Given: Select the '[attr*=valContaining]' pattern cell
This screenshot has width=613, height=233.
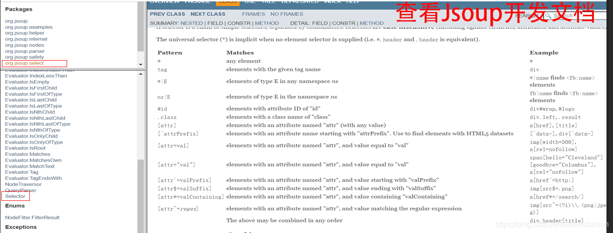Looking at the screenshot, I should (x=190, y=197).
